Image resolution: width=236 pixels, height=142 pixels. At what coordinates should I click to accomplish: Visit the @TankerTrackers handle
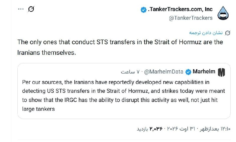point(191,18)
